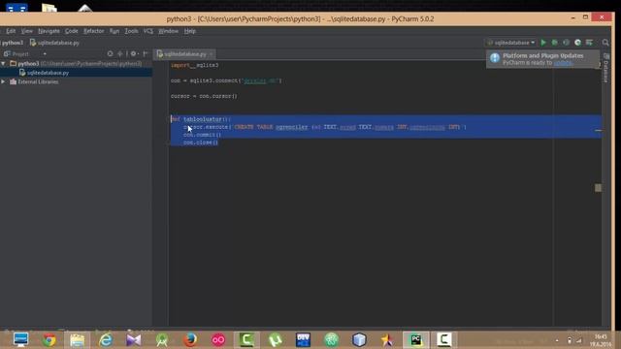This screenshot has width=621, height=349.
Task: Open the VCS menu
Action: tap(148, 31)
